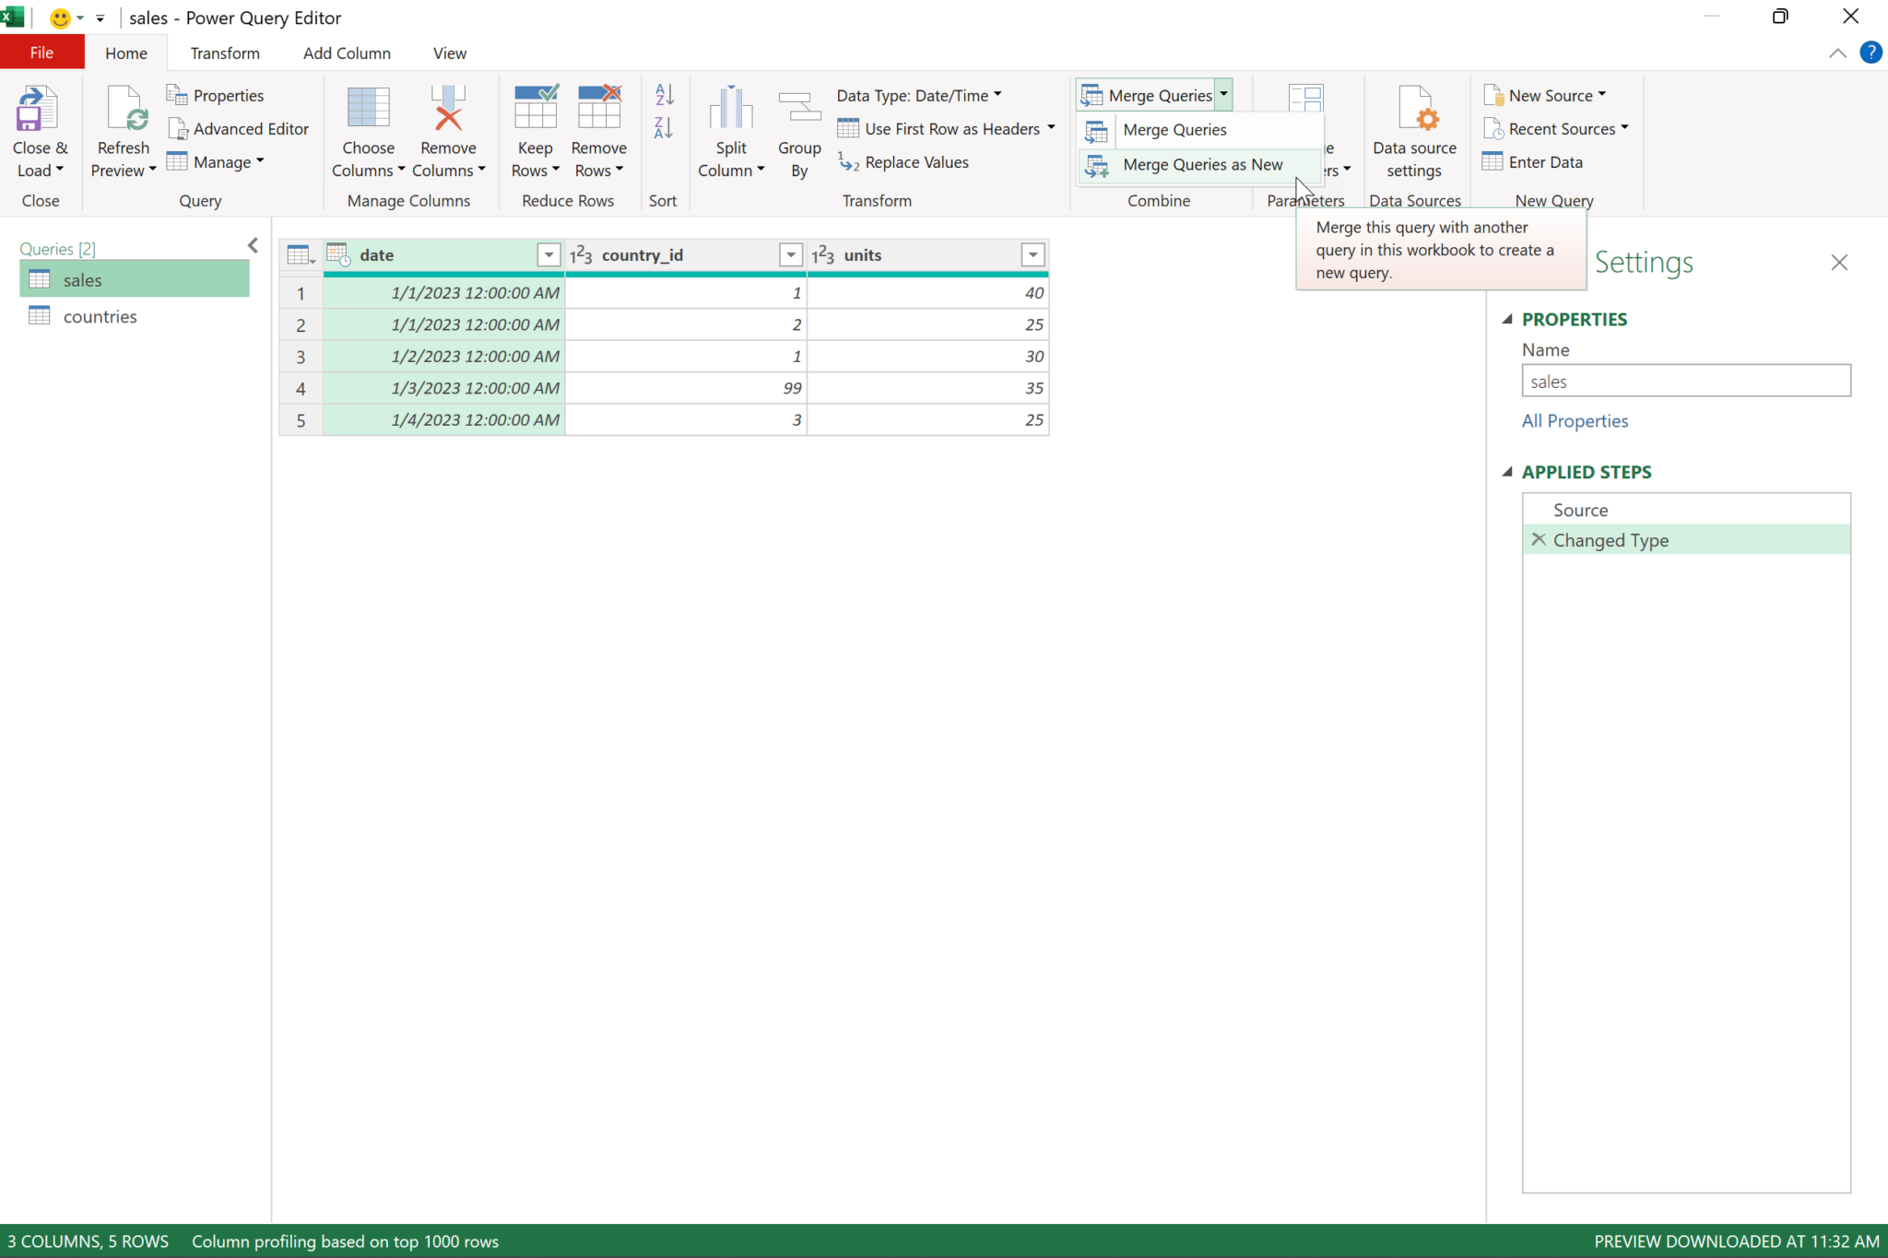This screenshot has width=1888, height=1258.
Task: Click inside the query Name field
Action: [1684, 381]
